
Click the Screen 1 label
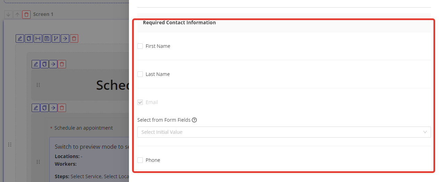click(43, 15)
